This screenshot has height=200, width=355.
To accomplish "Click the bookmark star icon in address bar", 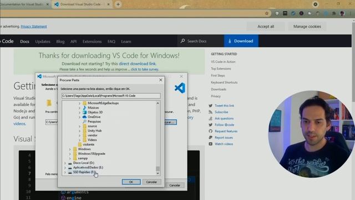I will [267, 13].
